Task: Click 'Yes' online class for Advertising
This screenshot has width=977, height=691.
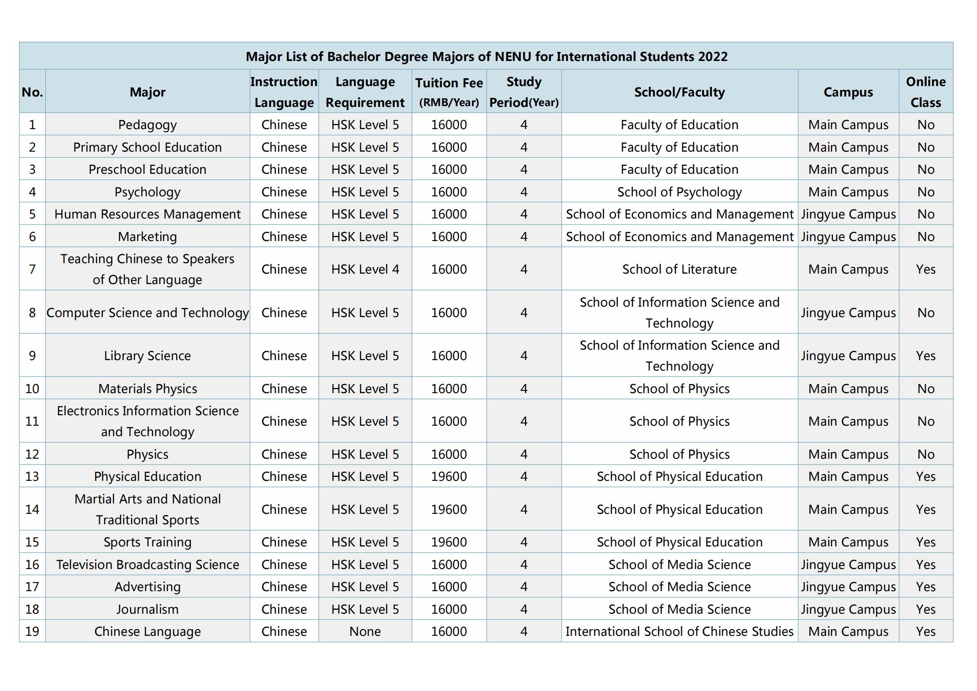Action: coord(926,587)
